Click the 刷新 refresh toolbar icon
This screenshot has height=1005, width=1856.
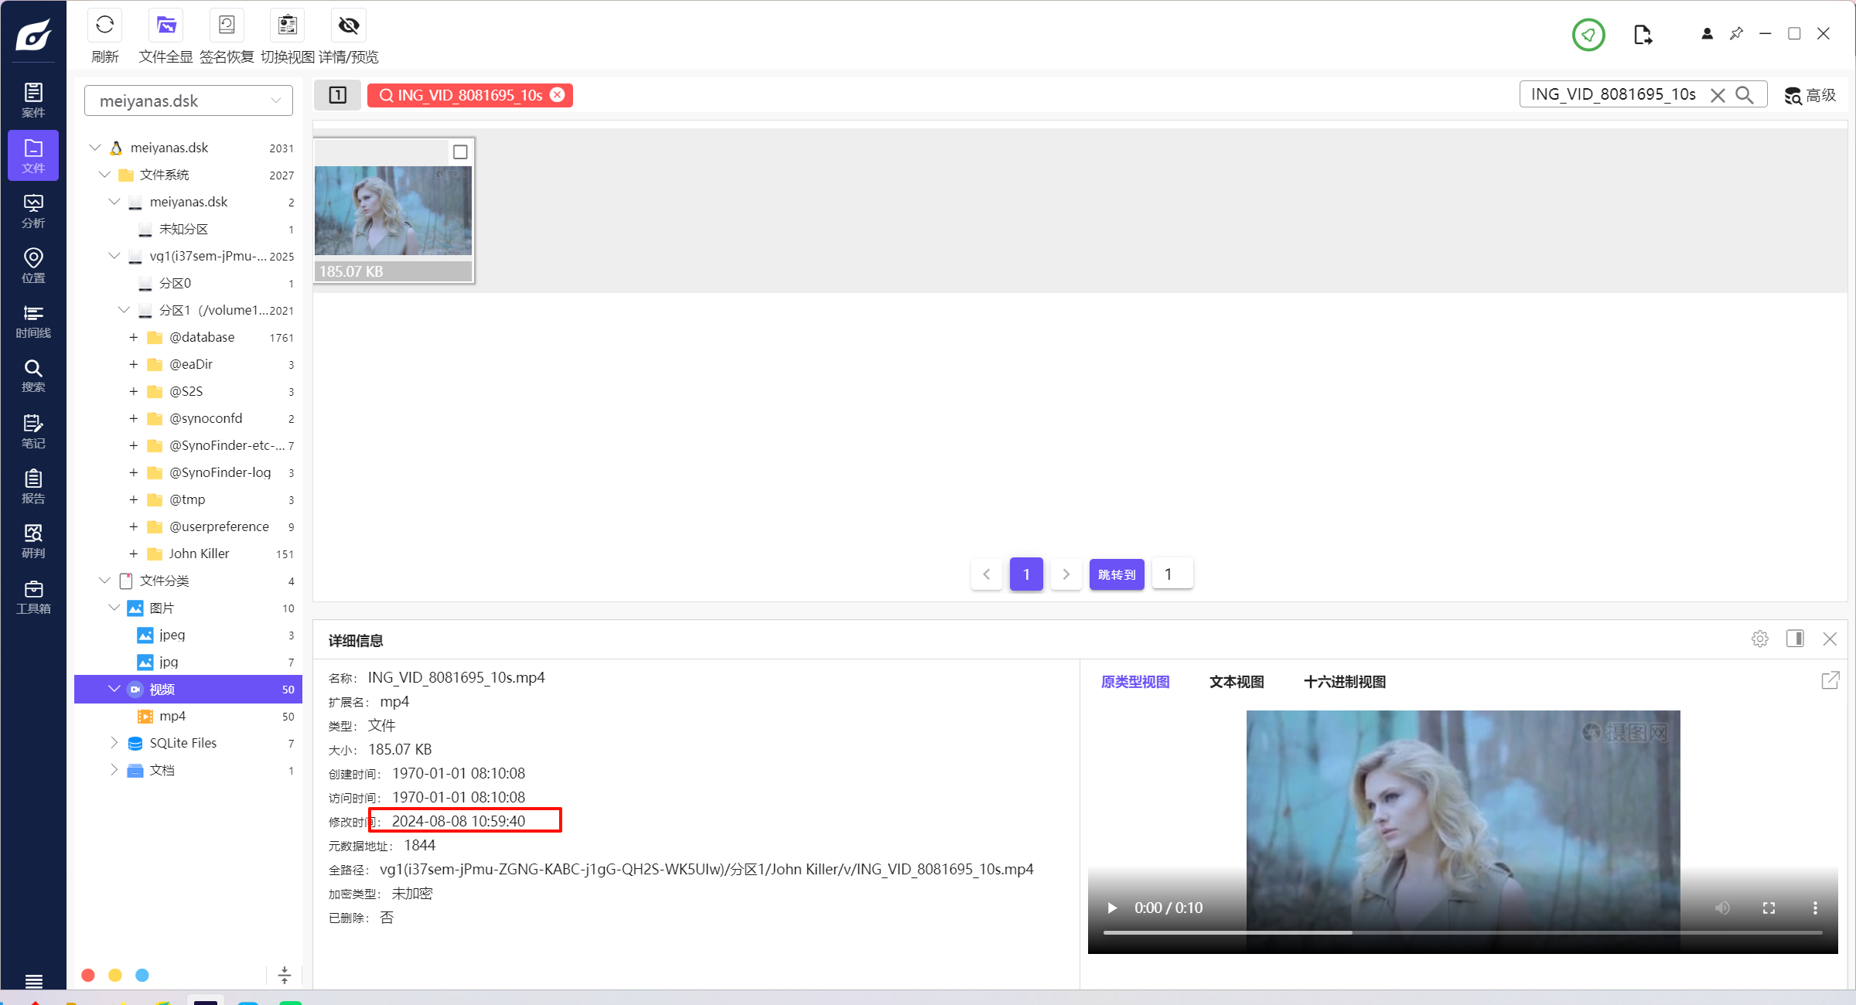click(105, 26)
